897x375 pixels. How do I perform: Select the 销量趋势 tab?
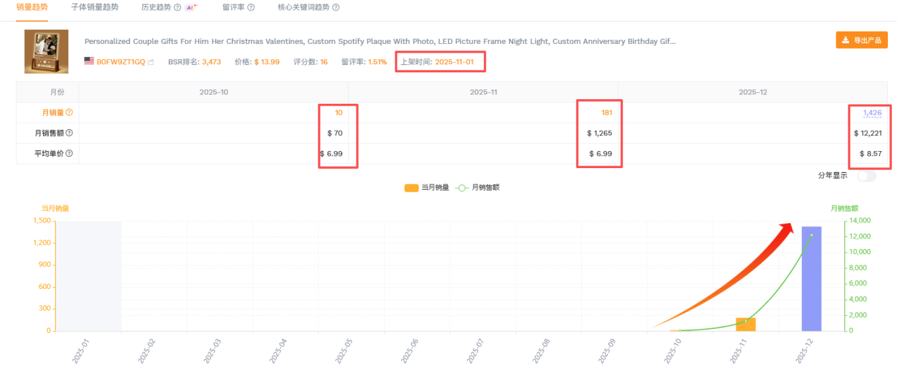point(32,7)
